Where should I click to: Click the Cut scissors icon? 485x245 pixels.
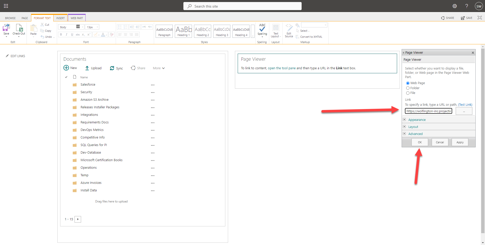tap(42, 25)
